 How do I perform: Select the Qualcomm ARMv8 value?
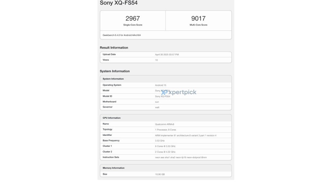pos(165,124)
